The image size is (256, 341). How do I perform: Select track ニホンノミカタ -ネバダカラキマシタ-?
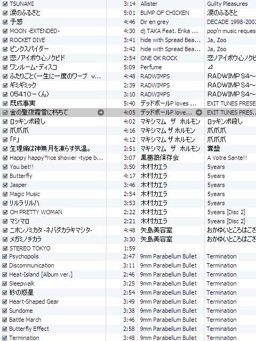51,230
